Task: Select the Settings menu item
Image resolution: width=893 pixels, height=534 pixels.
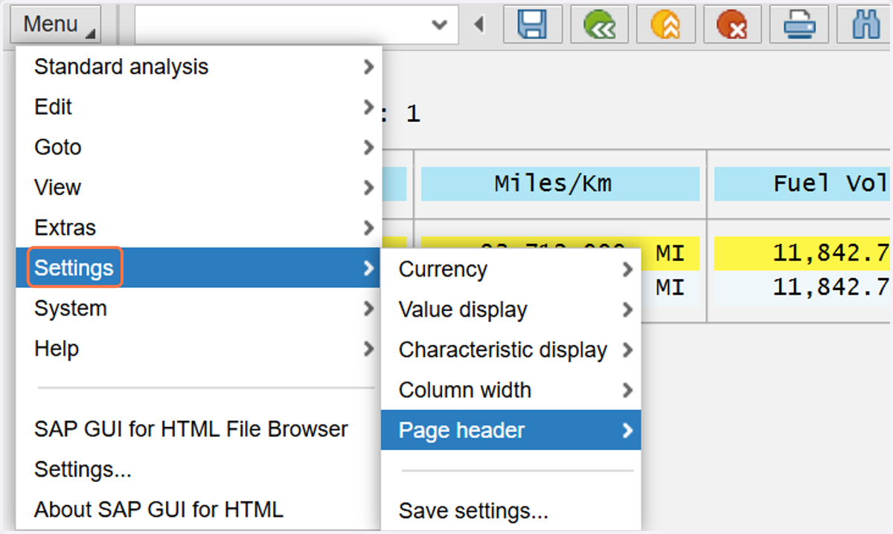Action: point(199,268)
